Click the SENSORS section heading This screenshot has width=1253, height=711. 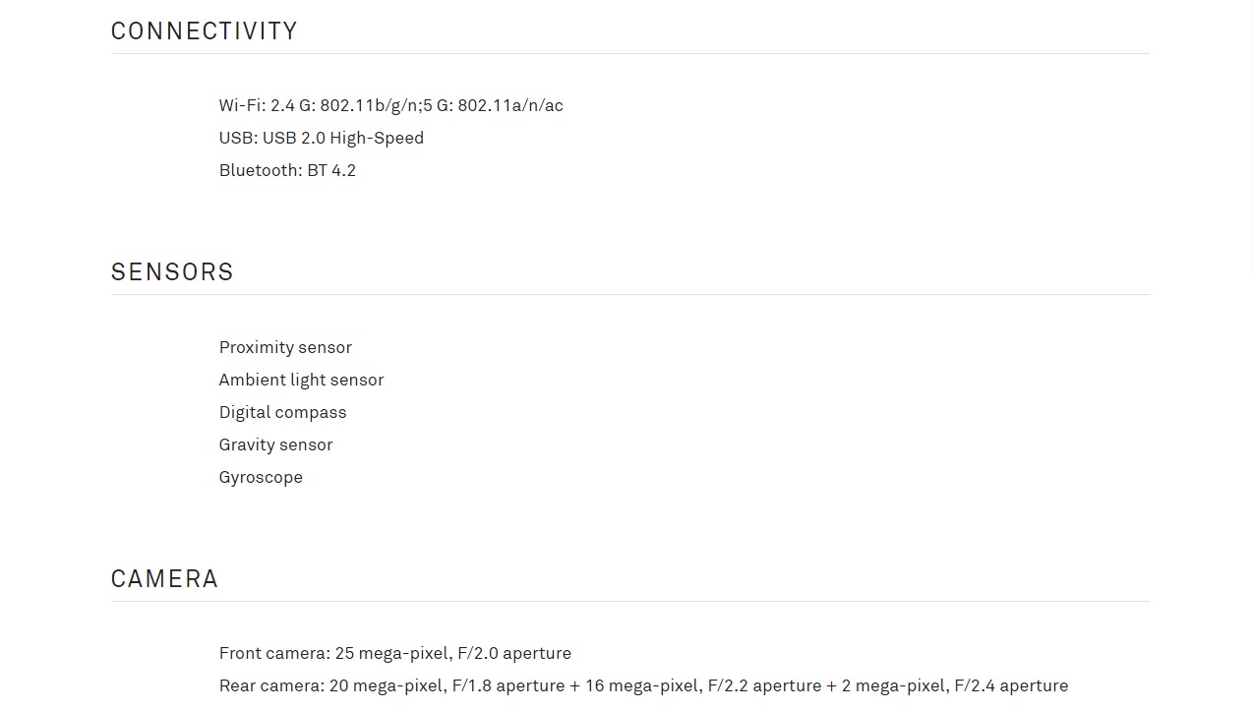[x=172, y=272]
